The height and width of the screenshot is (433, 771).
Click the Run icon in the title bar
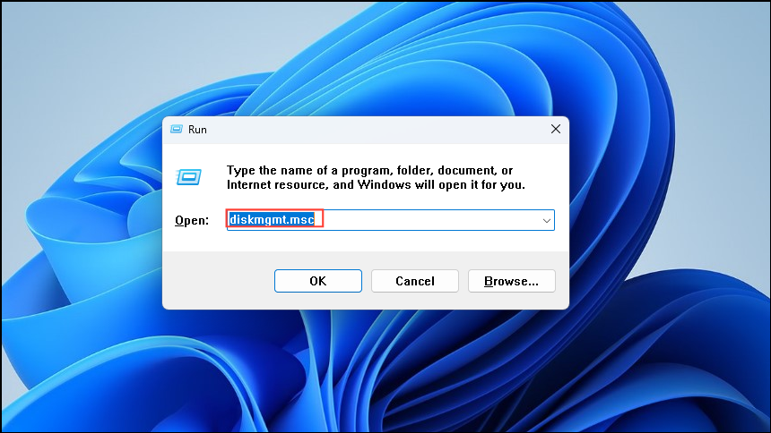[176, 129]
